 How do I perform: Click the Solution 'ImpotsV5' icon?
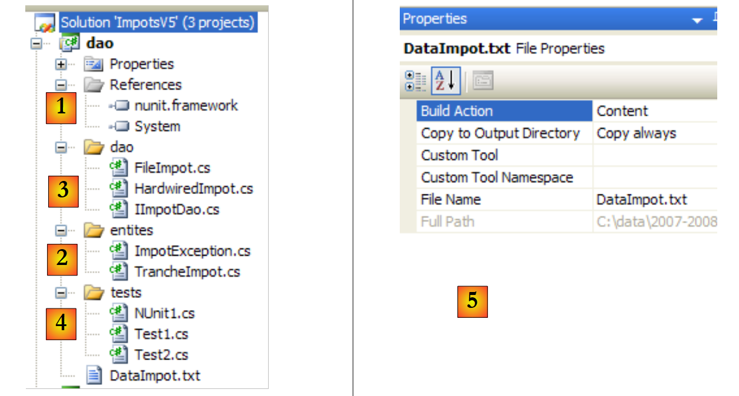pyautogui.click(x=46, y=24)
